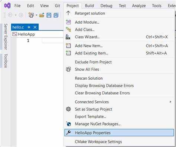Choose Retarget solution
This screenshot has height=147, width=176.
[x=119, y=13]
